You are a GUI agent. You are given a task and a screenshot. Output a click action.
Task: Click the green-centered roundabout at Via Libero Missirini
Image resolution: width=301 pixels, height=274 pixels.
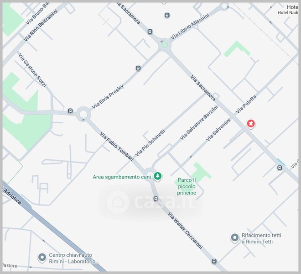click(165, 45)
